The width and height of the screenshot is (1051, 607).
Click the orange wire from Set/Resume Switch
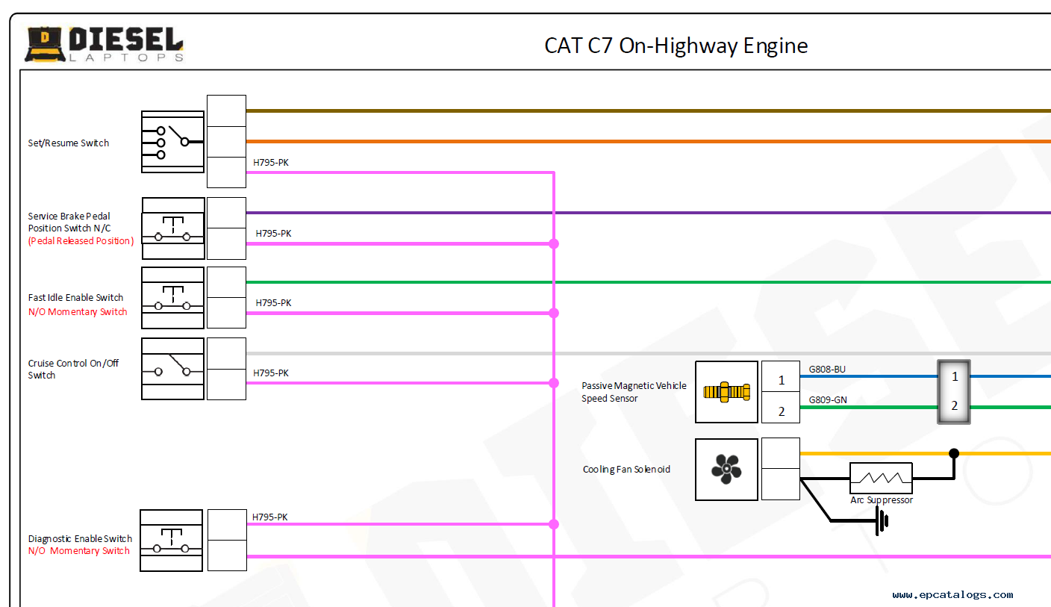[648, 141]
